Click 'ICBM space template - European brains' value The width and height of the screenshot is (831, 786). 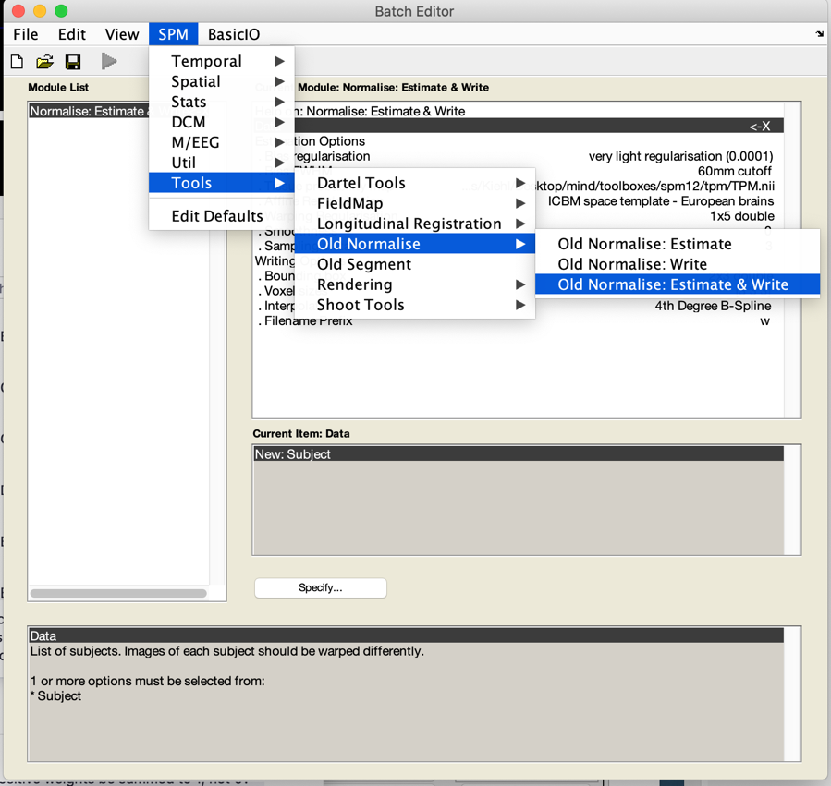click(661, 201)
